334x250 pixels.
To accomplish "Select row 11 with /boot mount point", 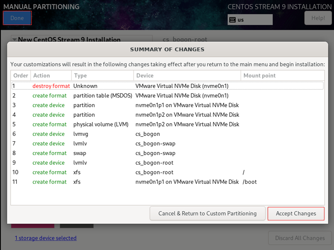I will click(168, 182).
